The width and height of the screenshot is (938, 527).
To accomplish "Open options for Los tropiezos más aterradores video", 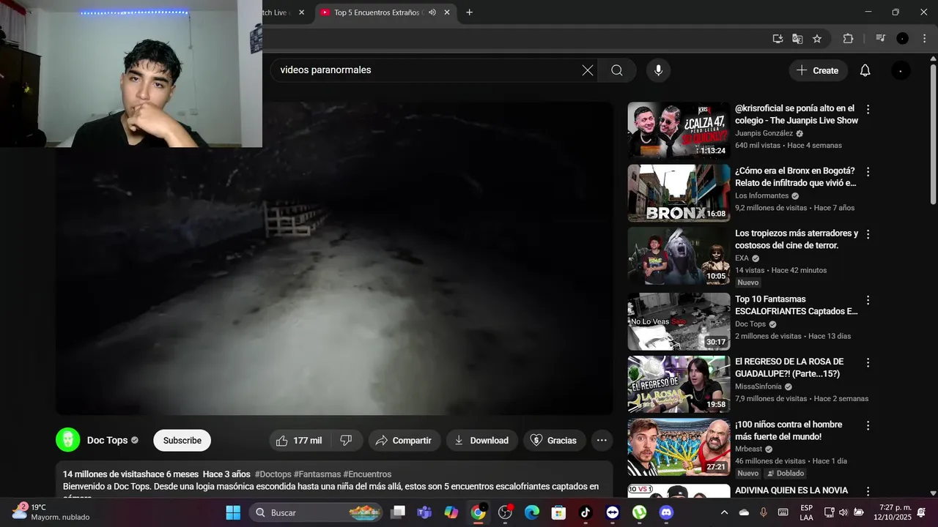I will [868, 234].
